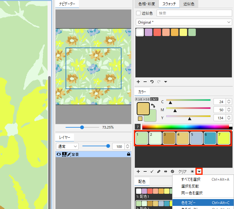Click the navigator preview thumbnail
234x209 pixels.
[x=94, y=66]
